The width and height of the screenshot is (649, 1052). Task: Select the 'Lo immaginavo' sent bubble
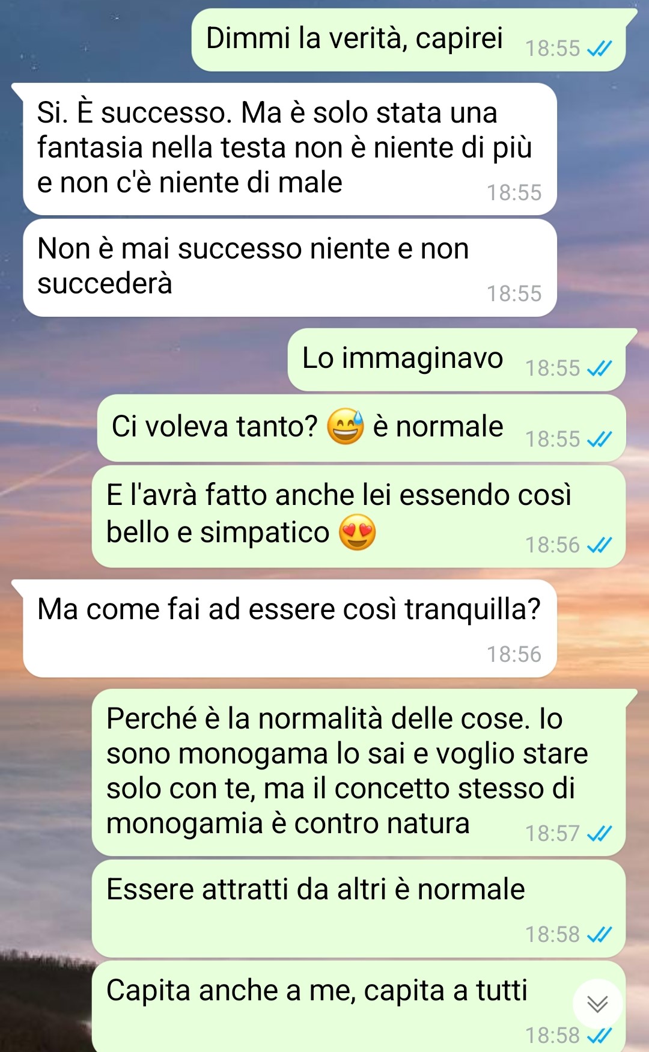pyautogui.click(x=457, y=359)
